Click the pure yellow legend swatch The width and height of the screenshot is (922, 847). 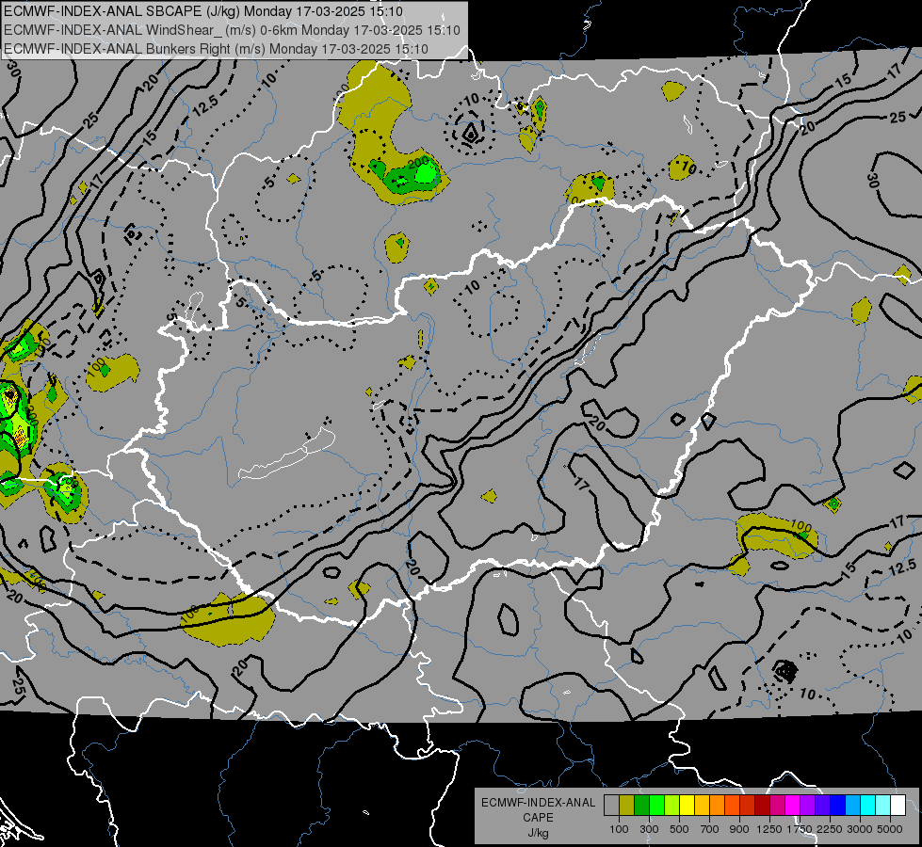pyautogui.click(x=687, y=805)
